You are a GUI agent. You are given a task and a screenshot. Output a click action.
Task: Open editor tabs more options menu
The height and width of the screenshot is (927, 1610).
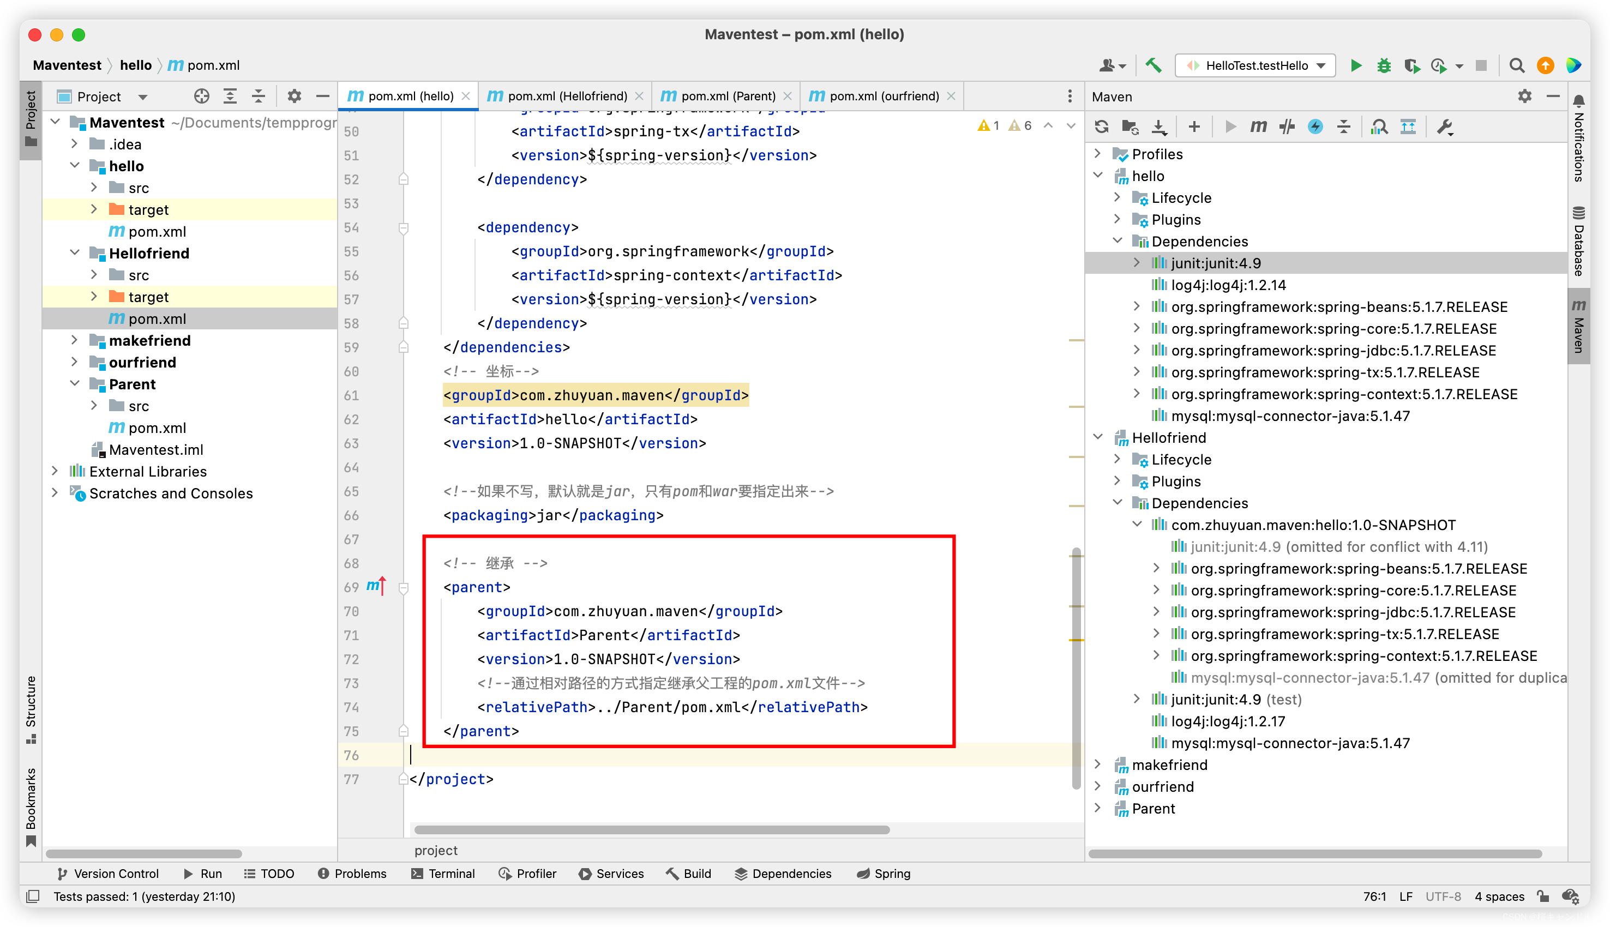[x=1070, y=96]
